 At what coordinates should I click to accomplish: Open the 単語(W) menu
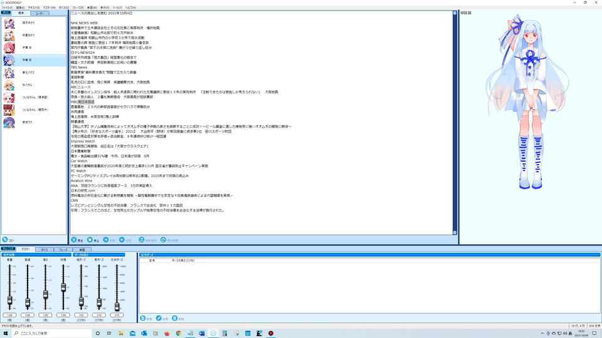point(92,8)
